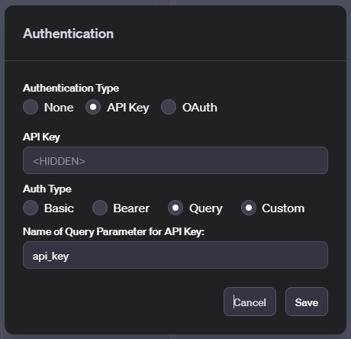Click 'Name of Query Parameter for API Key' label
351x339 pixels.
pos(114,232)
